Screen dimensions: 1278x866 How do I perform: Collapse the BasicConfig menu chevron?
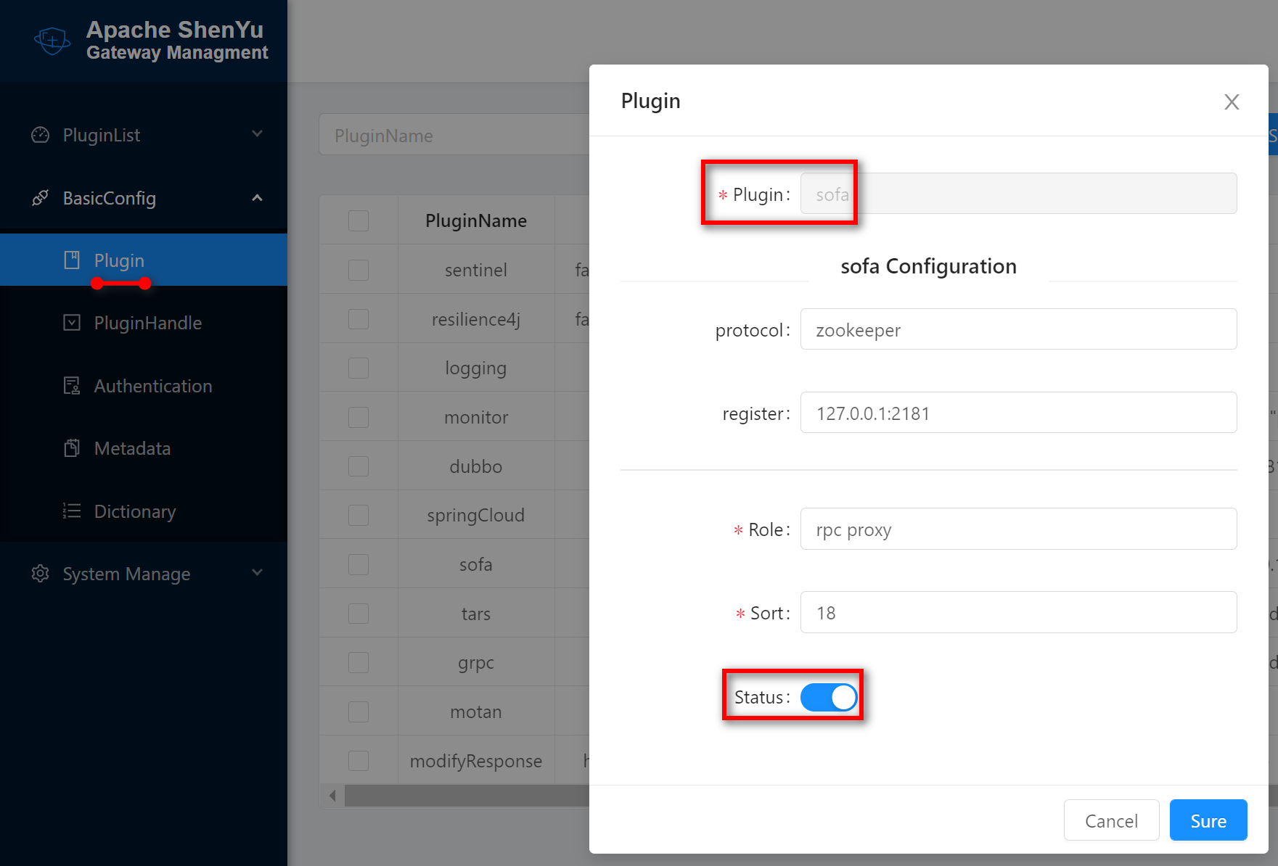click(257, 198)
